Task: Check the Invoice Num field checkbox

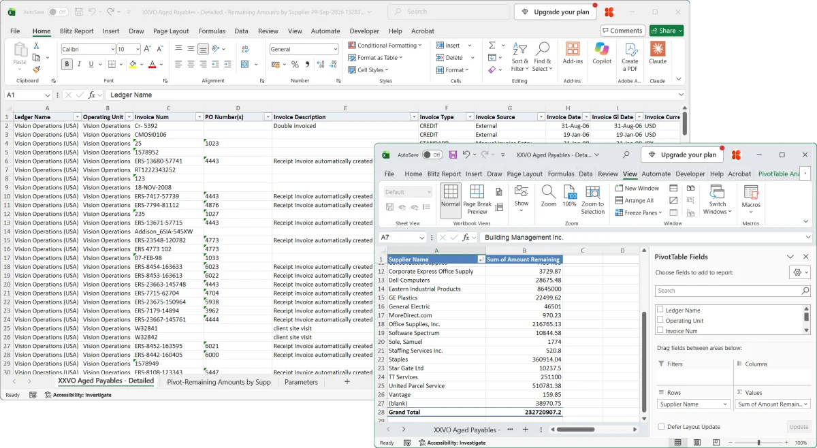Action: [x=660, y=330]
